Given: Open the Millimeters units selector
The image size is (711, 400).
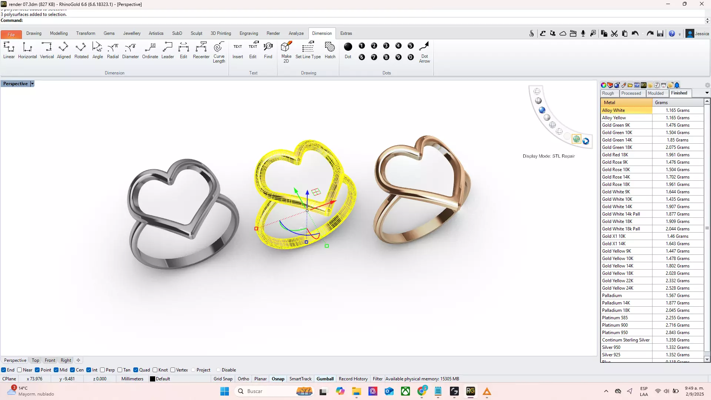Looking at the screenshot, I should point(132,379).
